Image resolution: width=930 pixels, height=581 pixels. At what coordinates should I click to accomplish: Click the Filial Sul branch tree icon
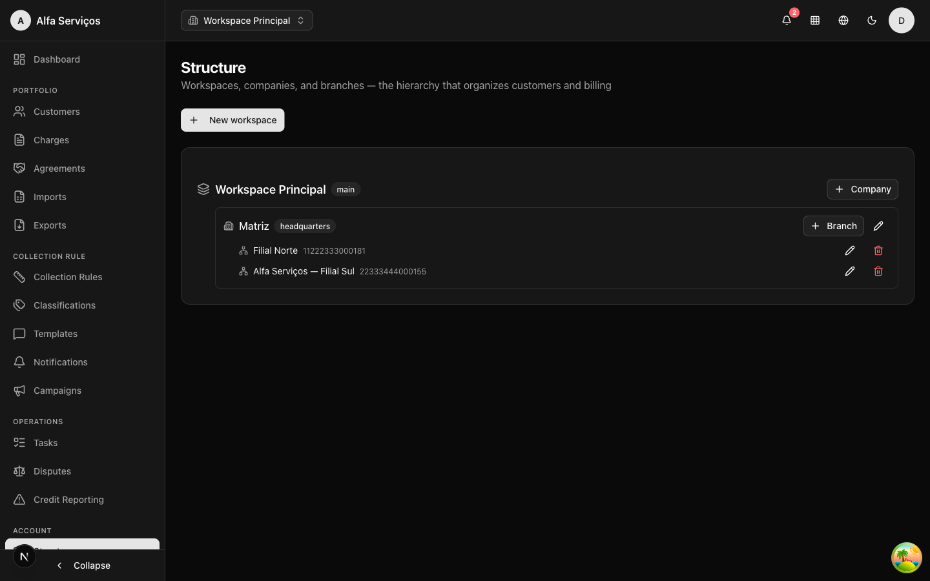coord(243,271)
